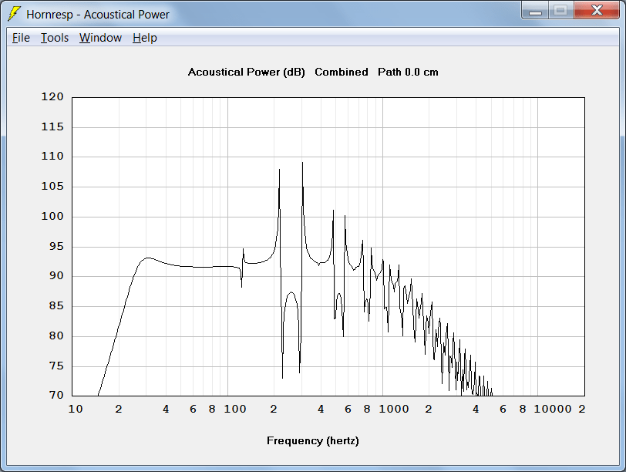This screenshot has height=472, width=626.
Task: Click the 115 value on the dB axis
Action: tap(52, 126)
